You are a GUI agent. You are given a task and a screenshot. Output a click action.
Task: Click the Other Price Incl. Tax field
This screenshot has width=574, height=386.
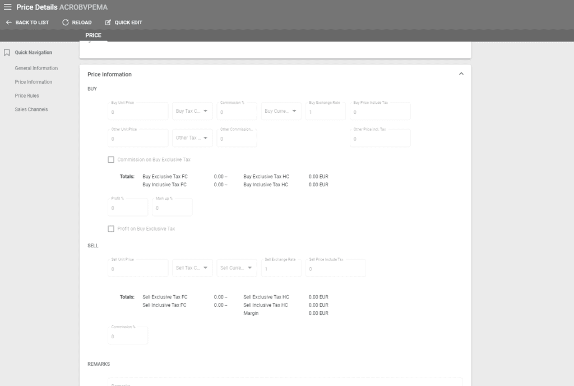[380, 138]
